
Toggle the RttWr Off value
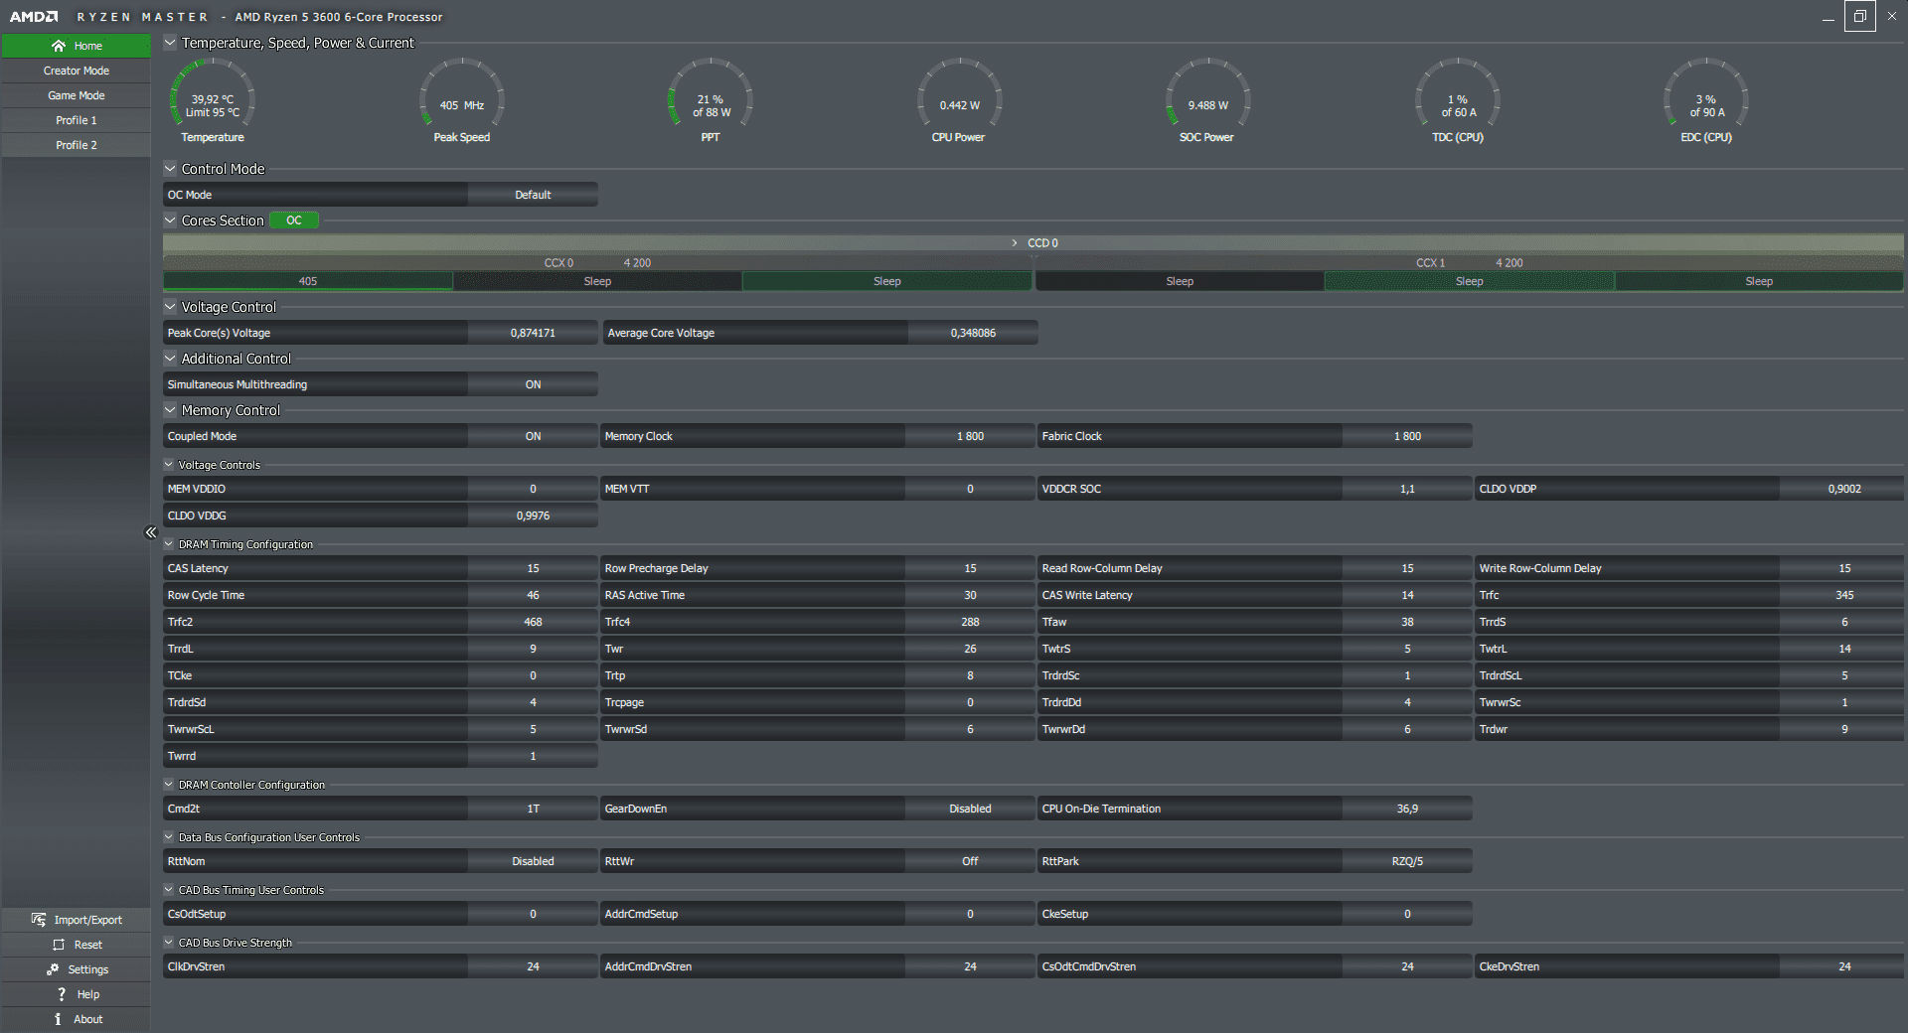(x=970, y=861)
